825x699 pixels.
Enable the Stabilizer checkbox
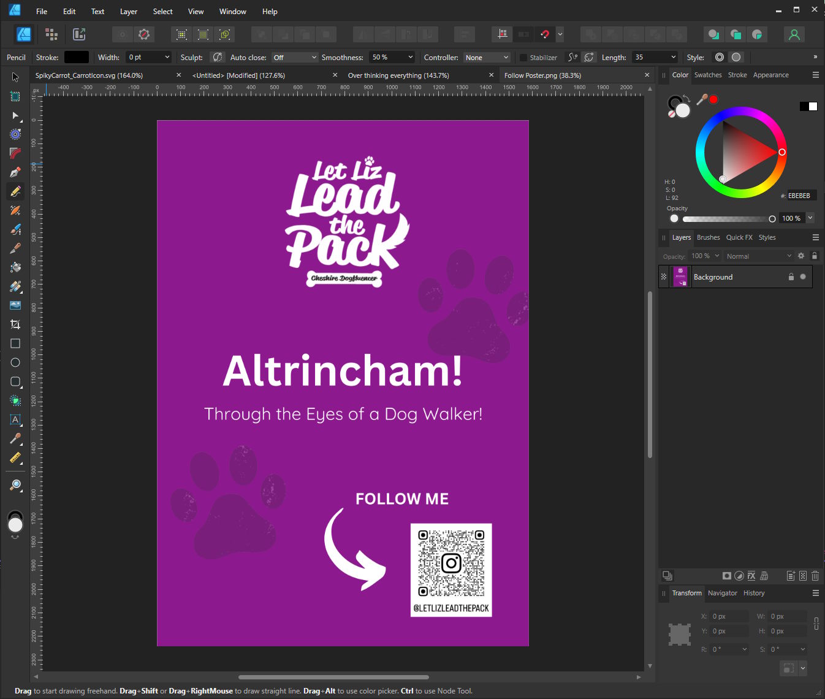pos(523,58)
